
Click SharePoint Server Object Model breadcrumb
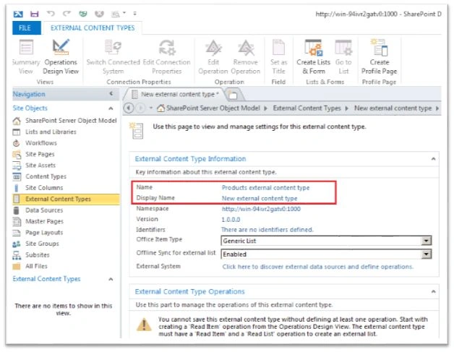coord(213,108)
